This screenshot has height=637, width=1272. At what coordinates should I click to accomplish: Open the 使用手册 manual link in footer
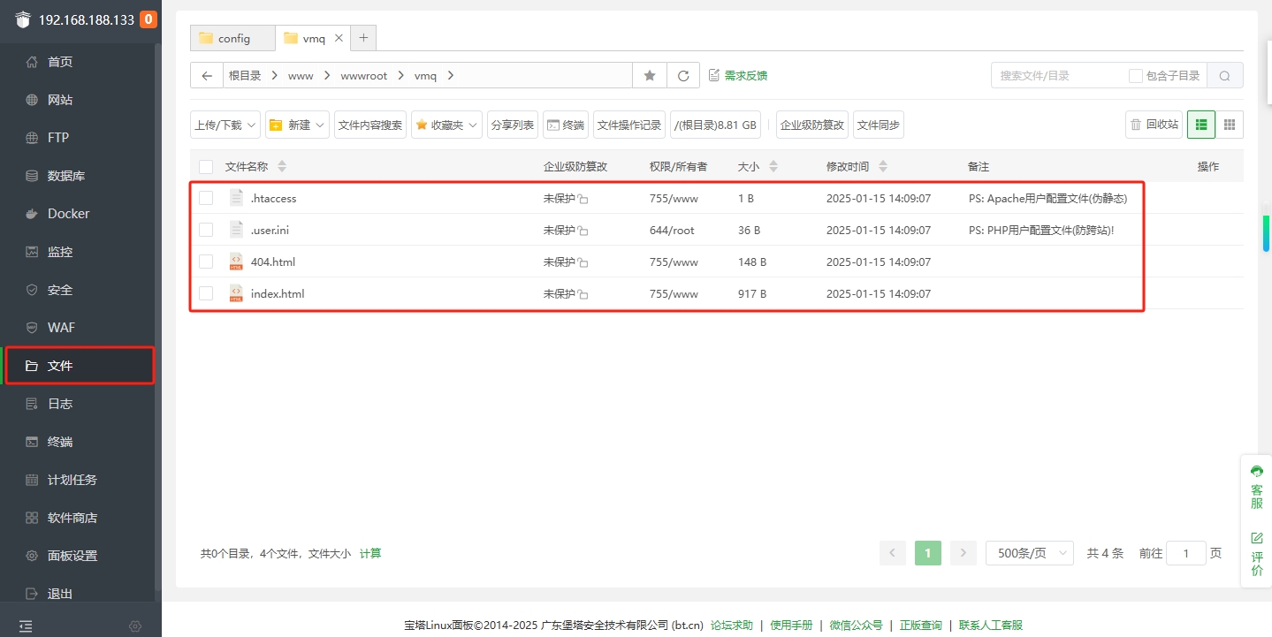pyautogui.click(x=791, y=625)
